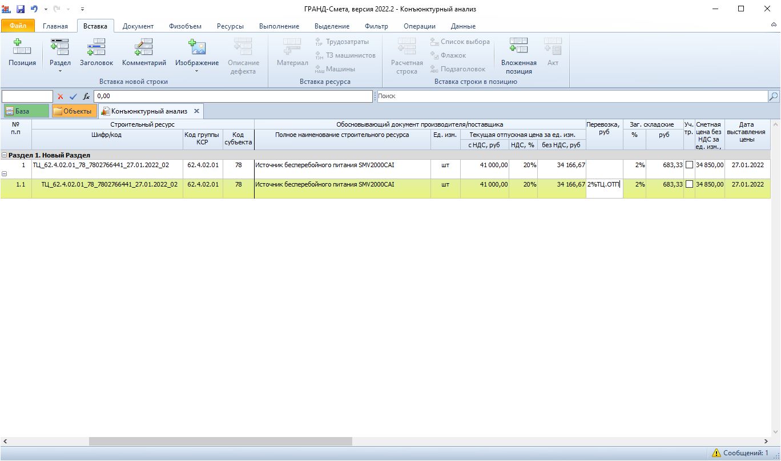The width and height of the screenshot is (781, 461).
Task: Confirm formula with the blue checkmark
Action: tap(73, 96)
